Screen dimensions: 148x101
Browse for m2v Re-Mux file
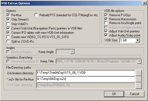(x=139, y=79)
